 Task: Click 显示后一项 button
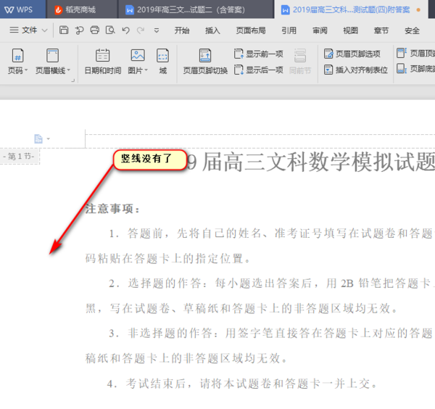(x=258, y=70)
